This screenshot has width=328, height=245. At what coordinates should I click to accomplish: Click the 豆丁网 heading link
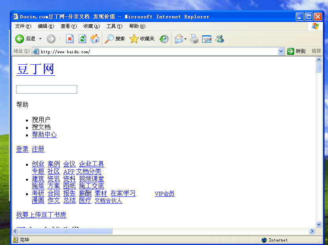tap(35, 69)
